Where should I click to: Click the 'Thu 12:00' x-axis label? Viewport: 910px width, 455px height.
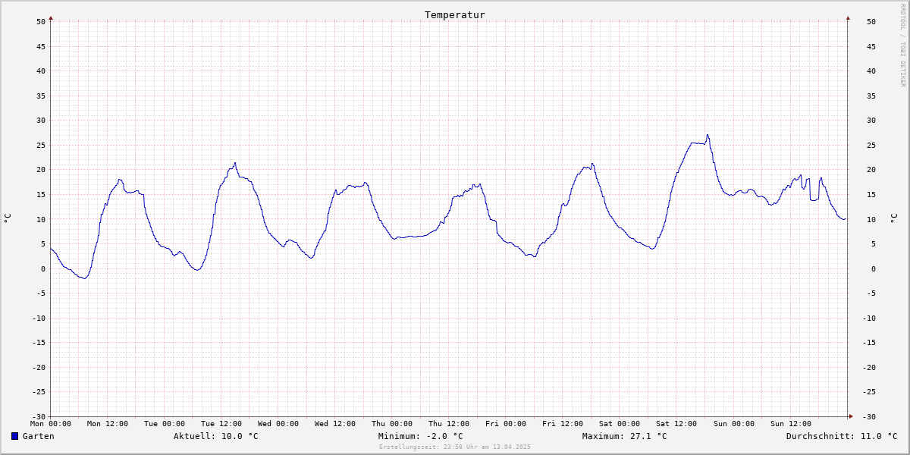click(x=449, y=424)
